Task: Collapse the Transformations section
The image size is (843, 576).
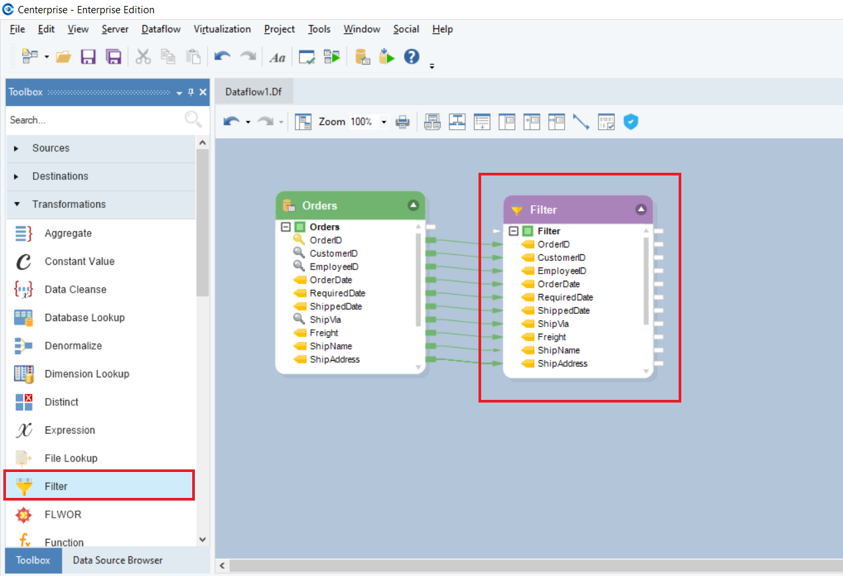Action: [17, 205]
